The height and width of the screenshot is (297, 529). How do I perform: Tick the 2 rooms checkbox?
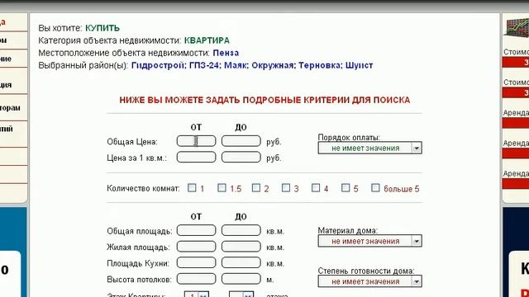coord(256,188)
